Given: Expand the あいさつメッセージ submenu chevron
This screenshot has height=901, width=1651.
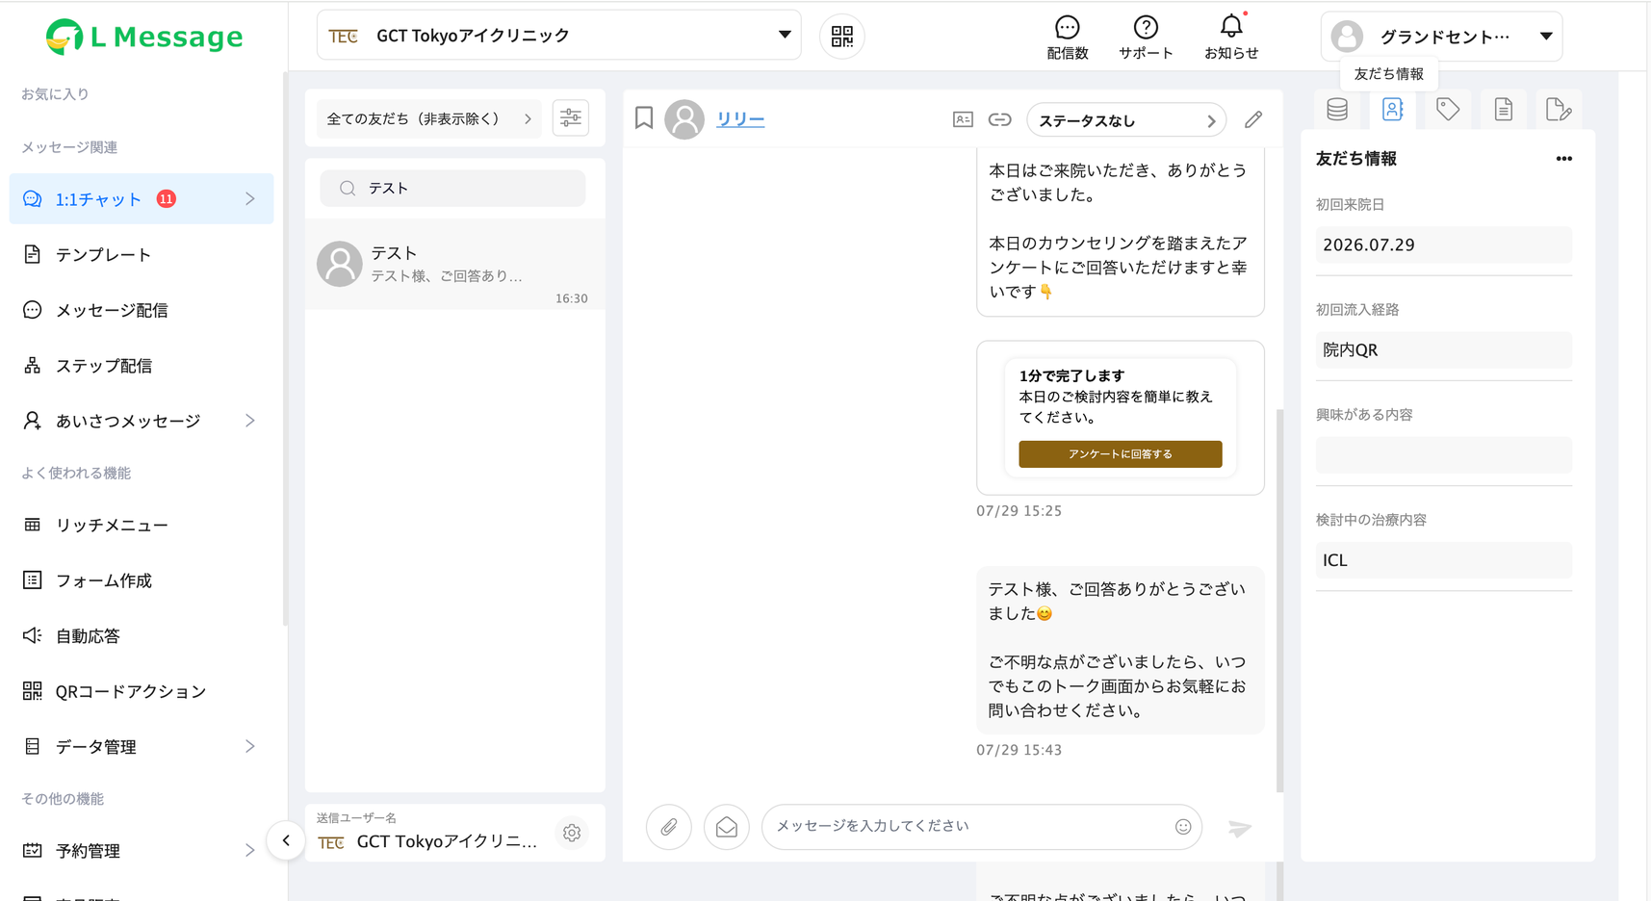Looking at the screenshot, I should click(250, 421).
